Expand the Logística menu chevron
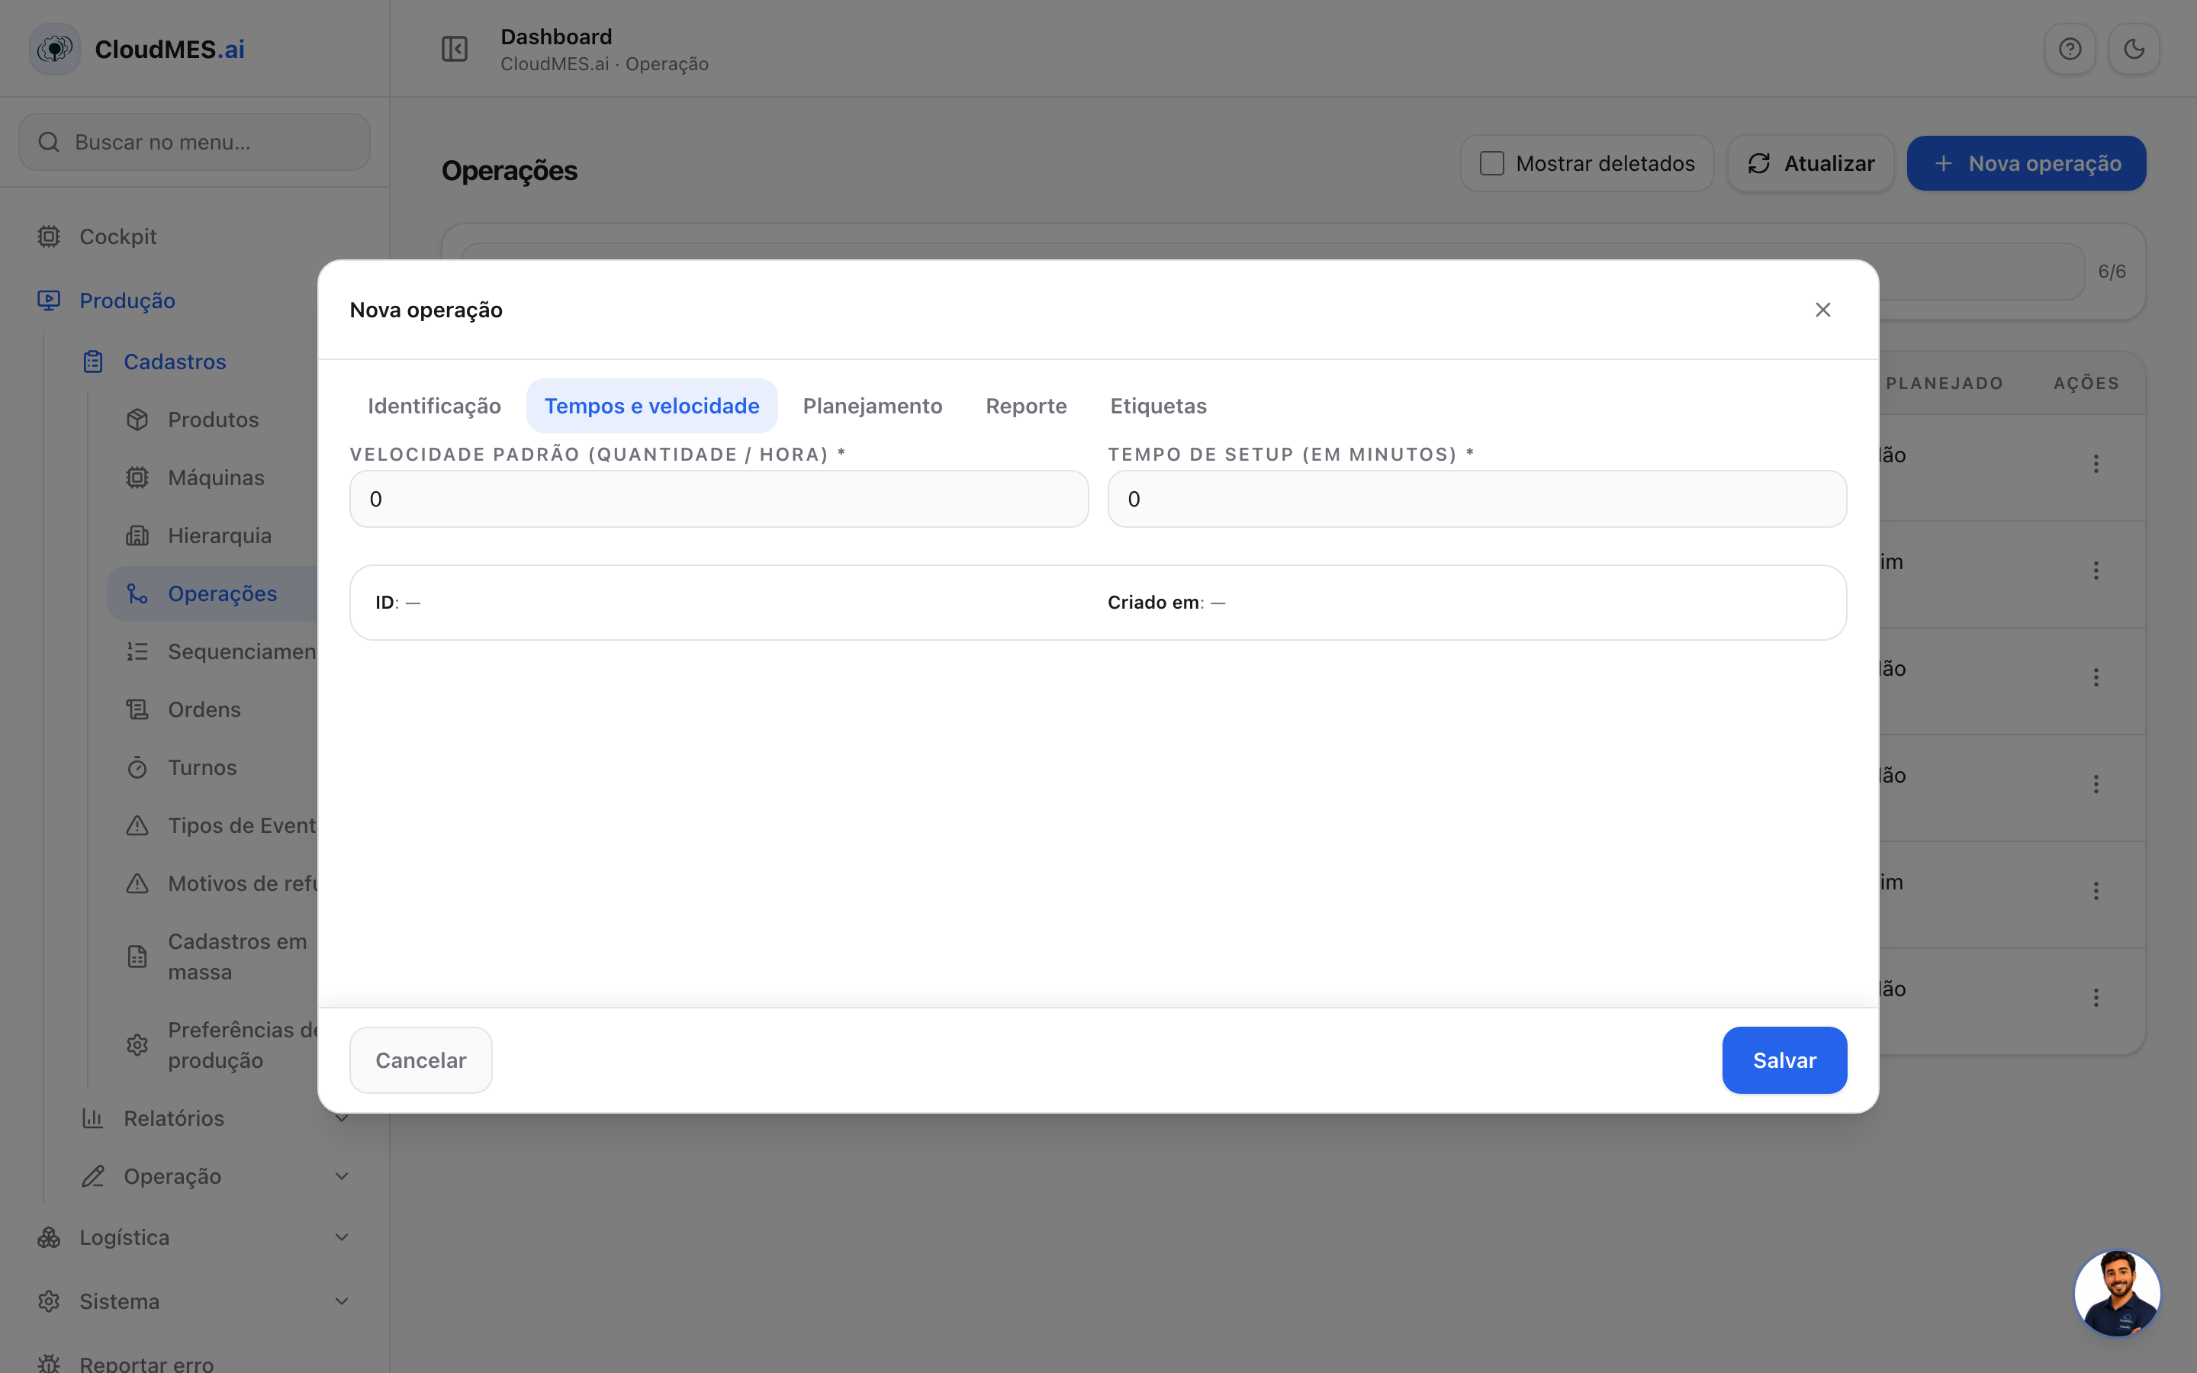Screen dimensions: 2197x1373 pos(341,1236)
